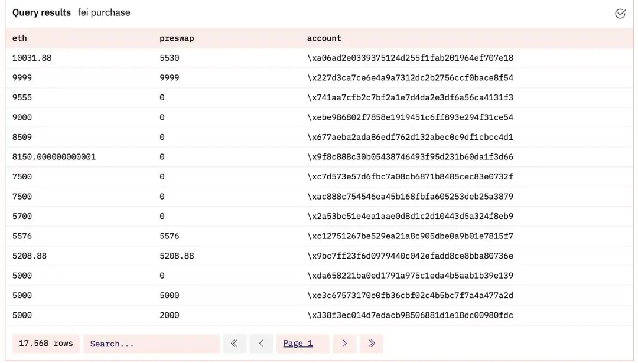Image resolution: width=638 pixels, height=363 pixels.
Task: Select eth value 8509
Action: point(22,137)
